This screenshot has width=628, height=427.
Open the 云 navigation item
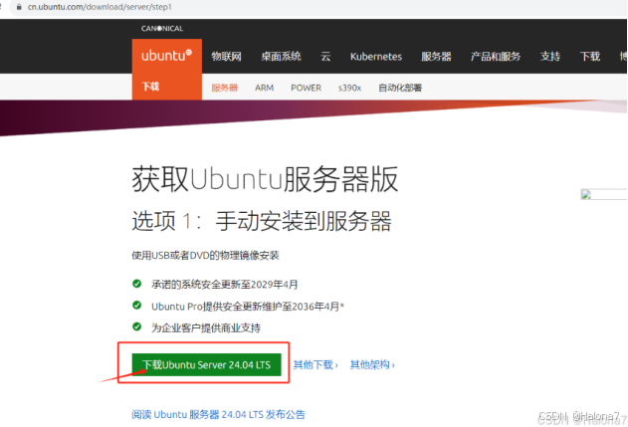[x=325, y=57]
